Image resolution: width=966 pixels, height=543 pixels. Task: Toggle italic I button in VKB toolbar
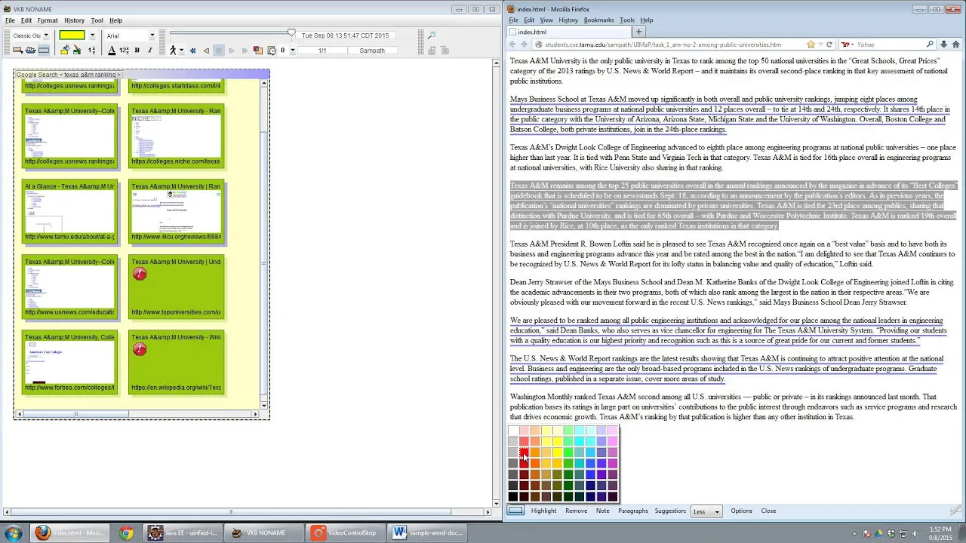149,51
